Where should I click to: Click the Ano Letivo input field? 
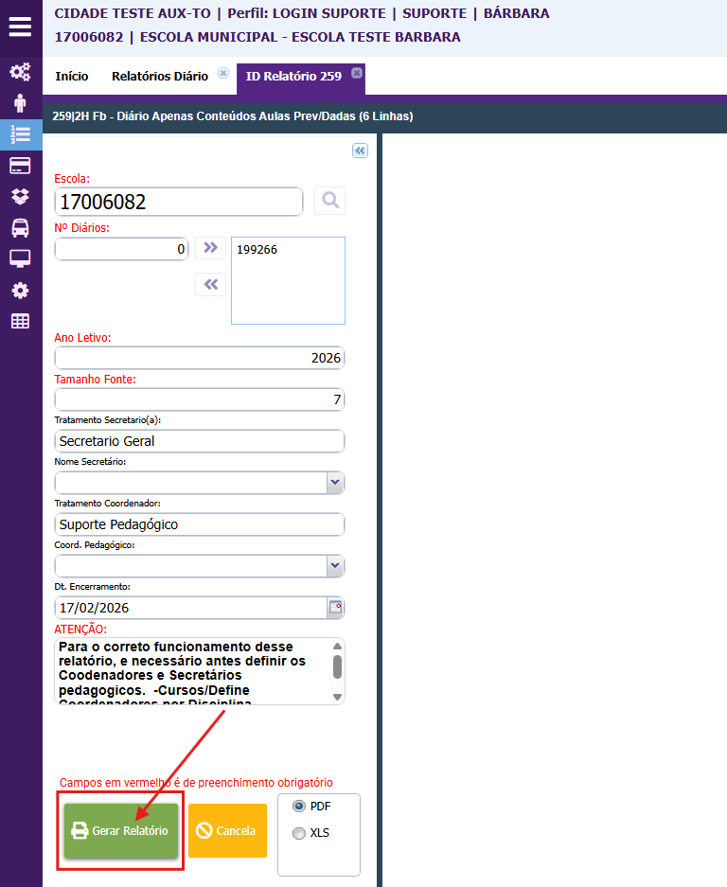click(199, 358)
